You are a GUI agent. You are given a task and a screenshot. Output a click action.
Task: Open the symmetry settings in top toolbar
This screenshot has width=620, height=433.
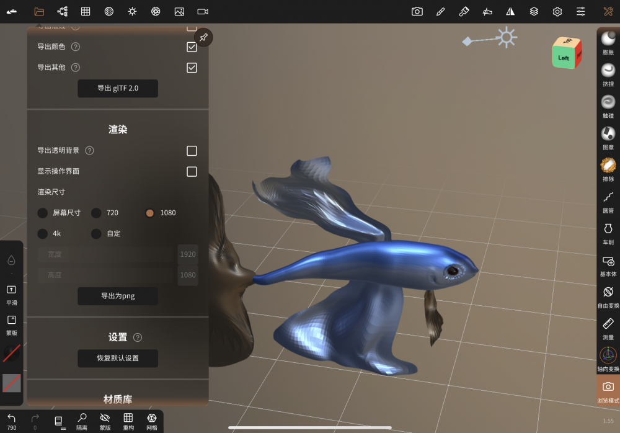click(x=510, y=11)
